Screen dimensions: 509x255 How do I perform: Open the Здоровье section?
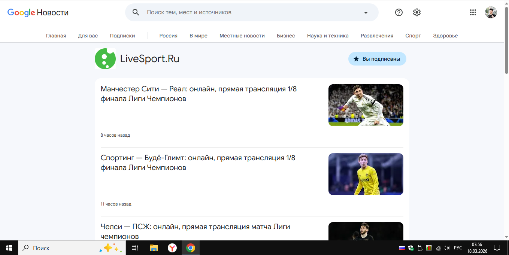point(445,36)
